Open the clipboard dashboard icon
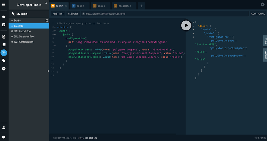The height and width of the screenshot is (141, 267). click(4, 24)
